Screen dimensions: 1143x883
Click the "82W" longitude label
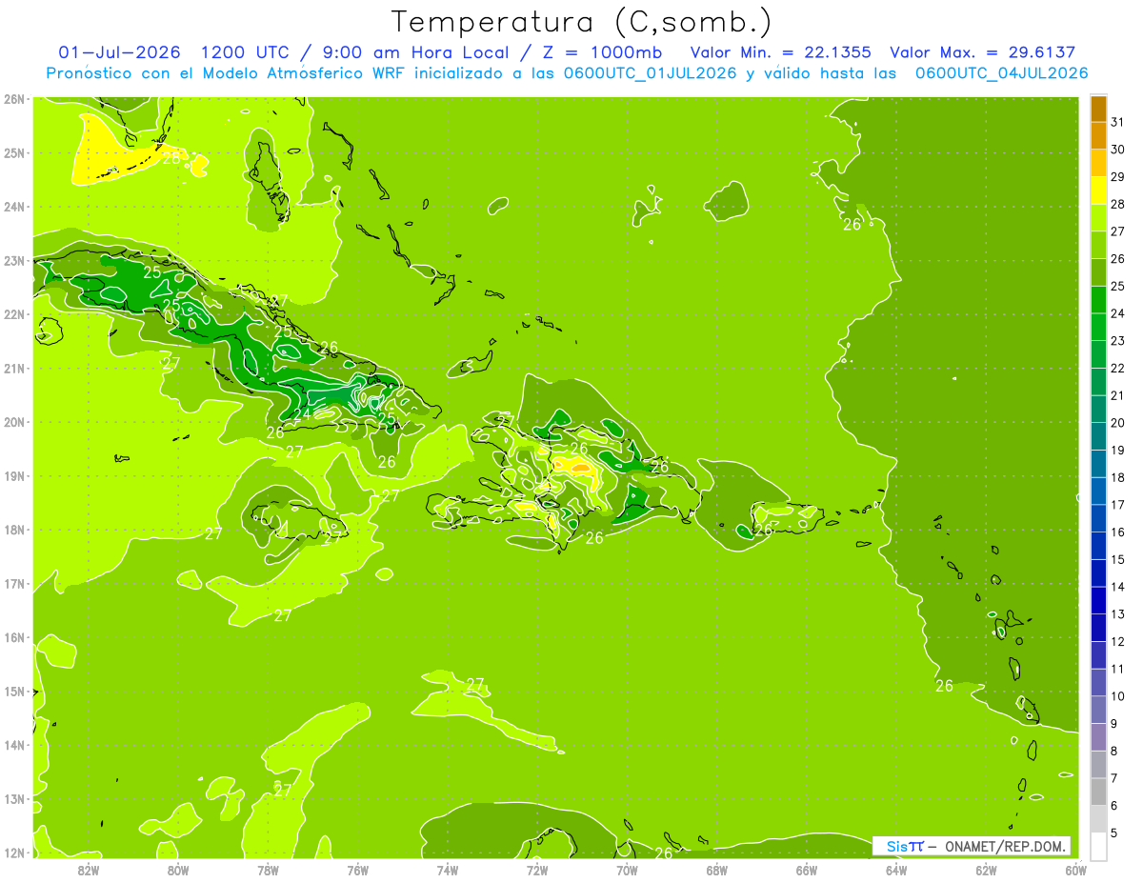pos(88,869)
